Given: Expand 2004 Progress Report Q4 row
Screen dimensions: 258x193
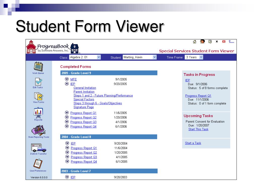Looking at the screenshot, I should (67, 161).
